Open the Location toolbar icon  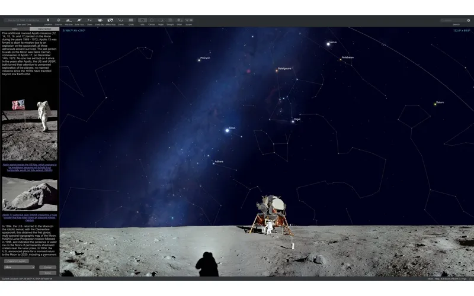(x=48, y=20)
